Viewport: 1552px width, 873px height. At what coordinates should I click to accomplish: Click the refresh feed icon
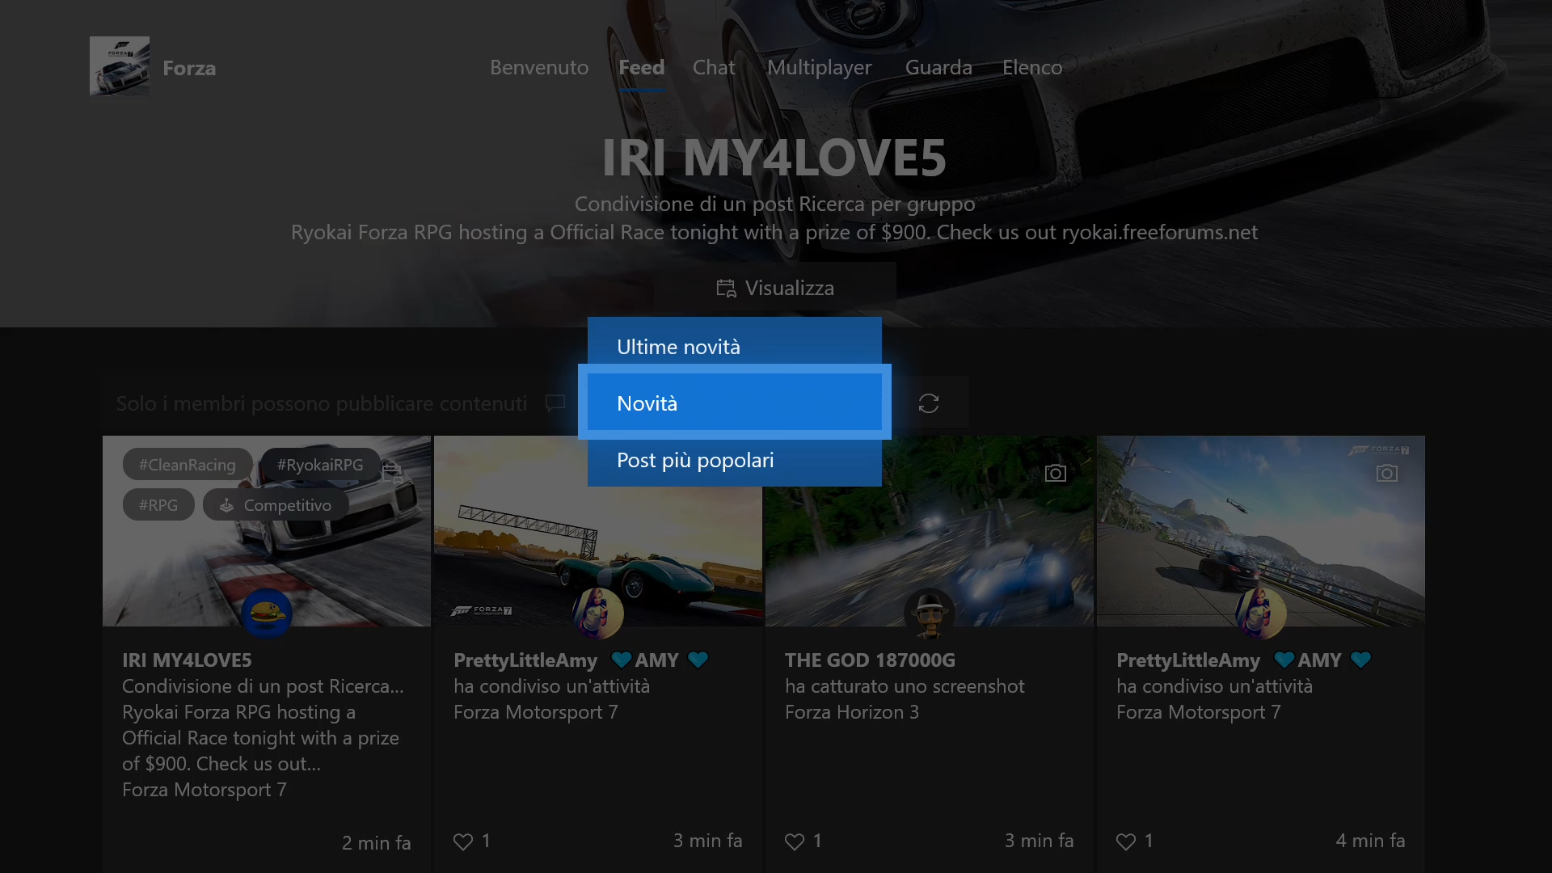pyautogui.click(x=929, y=403)
